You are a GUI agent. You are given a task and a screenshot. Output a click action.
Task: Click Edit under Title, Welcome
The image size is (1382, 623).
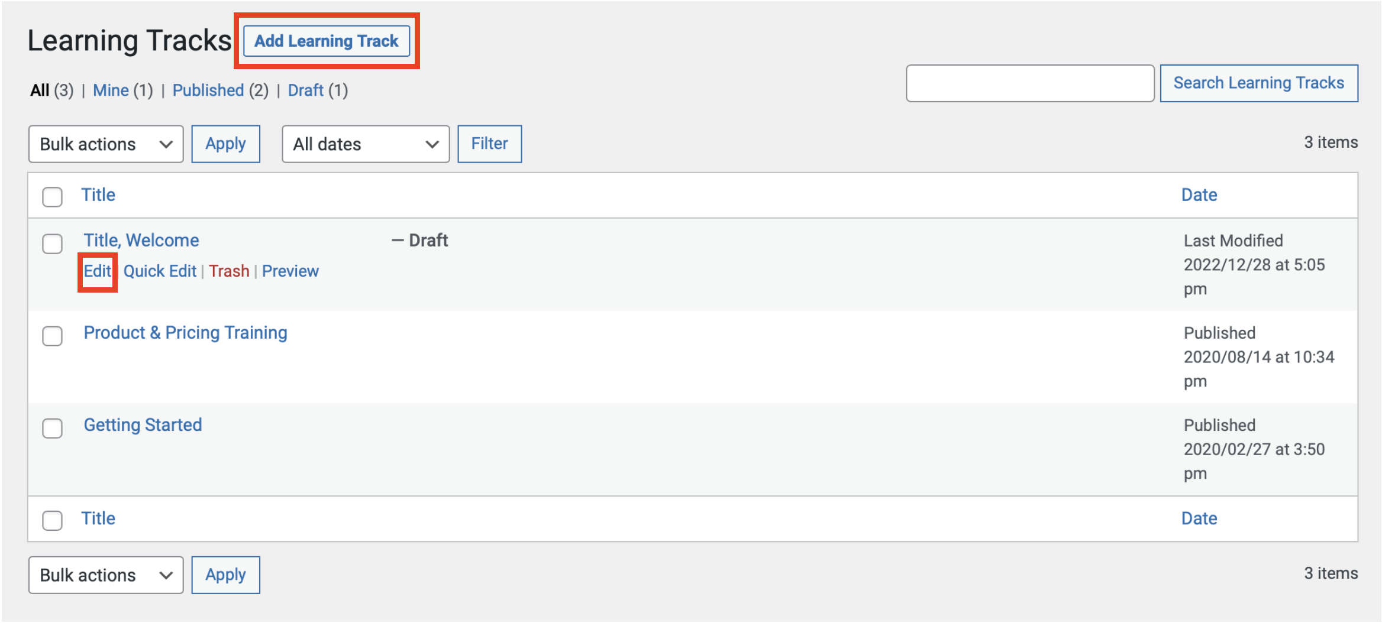(x=97, y=271)
